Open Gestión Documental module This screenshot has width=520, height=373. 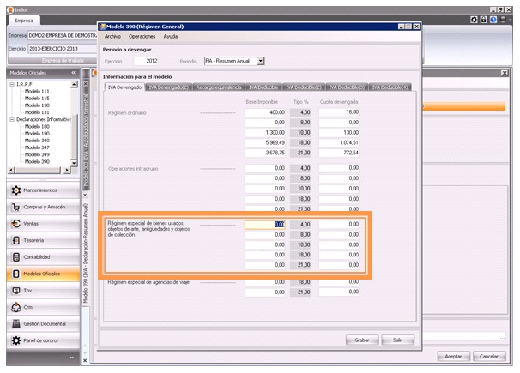point(43,323)
